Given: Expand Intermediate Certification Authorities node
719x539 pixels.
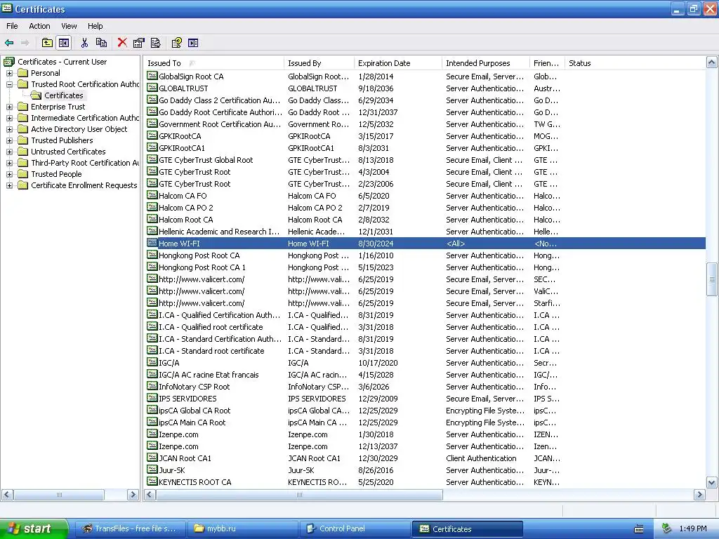Looking at the screenshot, I should pos(9,118).
